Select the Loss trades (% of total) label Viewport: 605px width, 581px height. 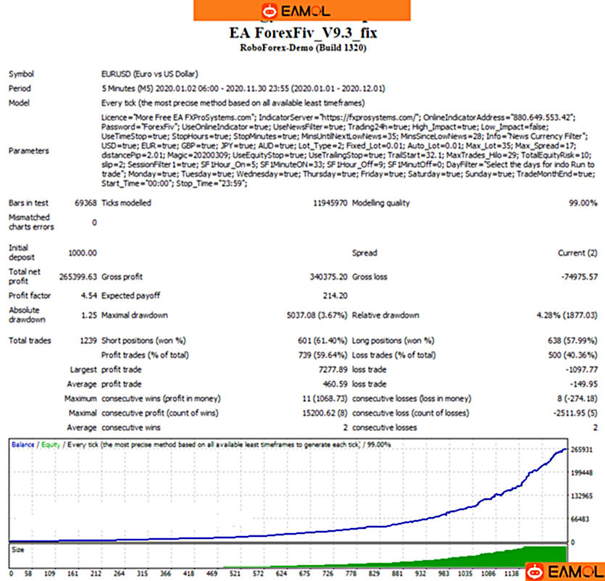coord(394,355)
